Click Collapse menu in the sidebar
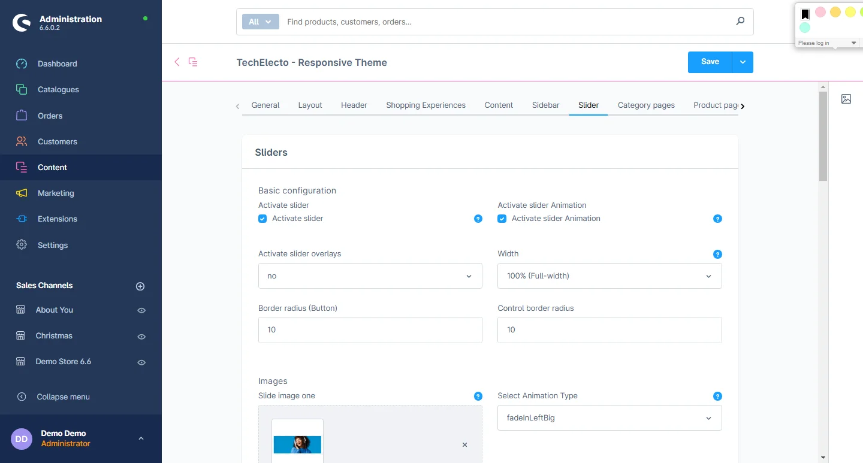 coord(63,397)
